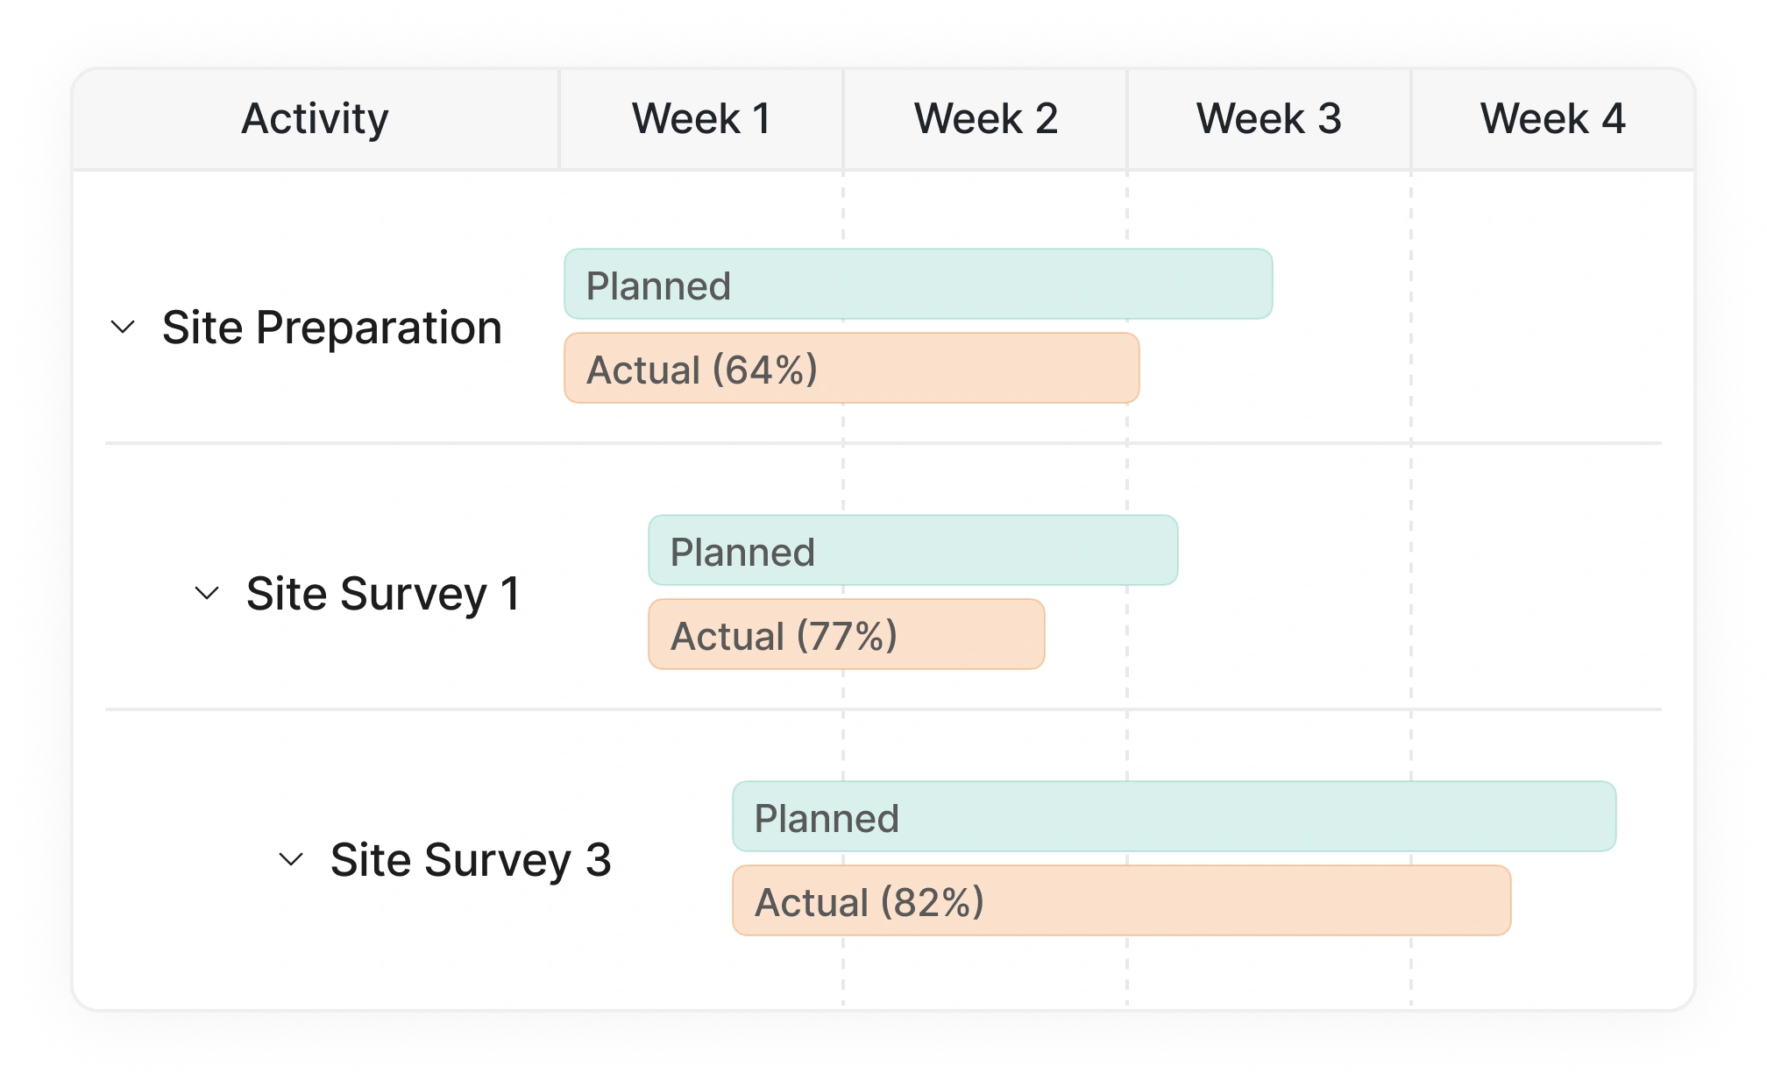Click the Actual (82%) progress bar
1767x1086 pixels.
coord(1121,901)
